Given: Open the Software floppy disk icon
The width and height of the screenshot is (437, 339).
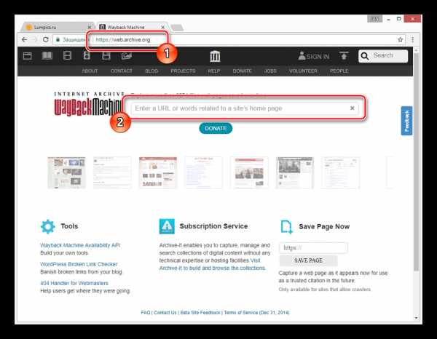Looking at the screenshot, I should coord(106,56).
